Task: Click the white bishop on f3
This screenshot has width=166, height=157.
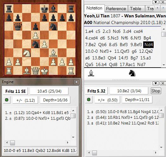Action: coord(53,53)
